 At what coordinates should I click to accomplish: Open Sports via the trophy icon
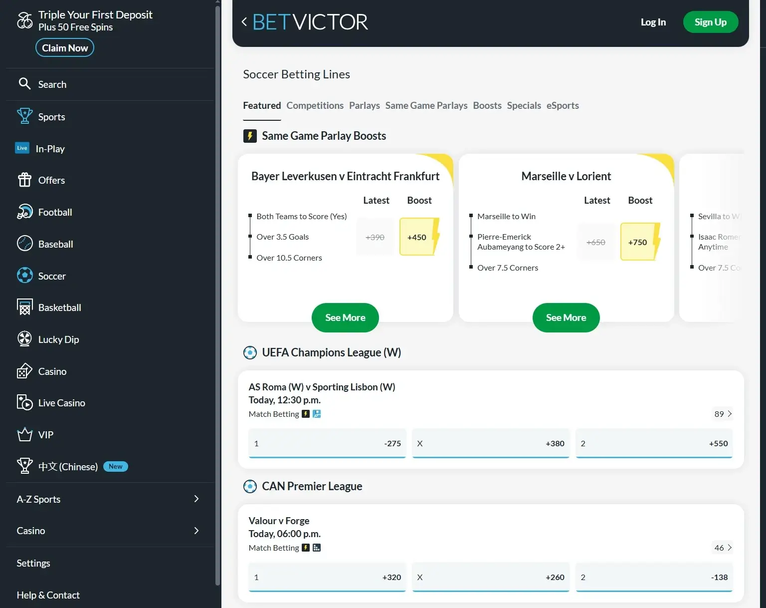point(24,116)
